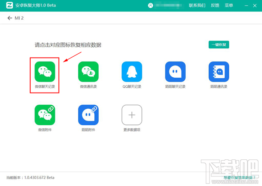
Task: Click the plus icon for more data items
Action: 132,115
